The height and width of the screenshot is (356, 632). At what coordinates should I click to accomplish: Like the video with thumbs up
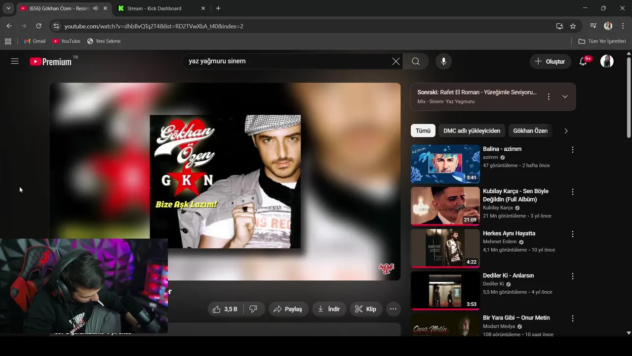click(x=226, y=309)
